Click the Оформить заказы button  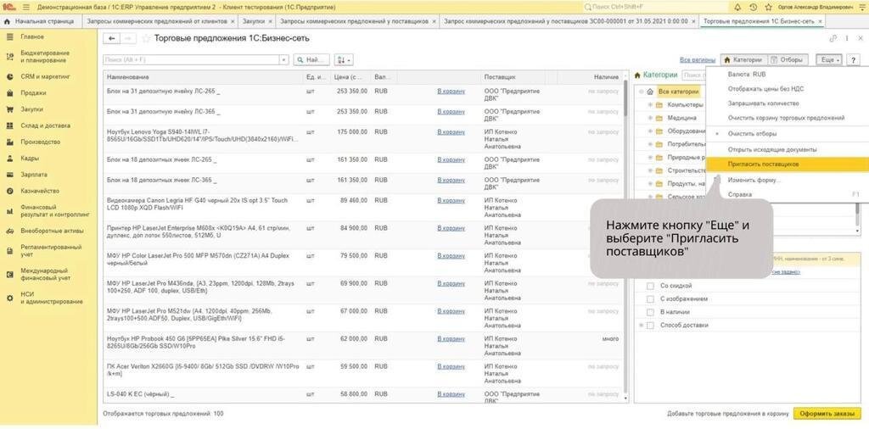coord(827,414)
